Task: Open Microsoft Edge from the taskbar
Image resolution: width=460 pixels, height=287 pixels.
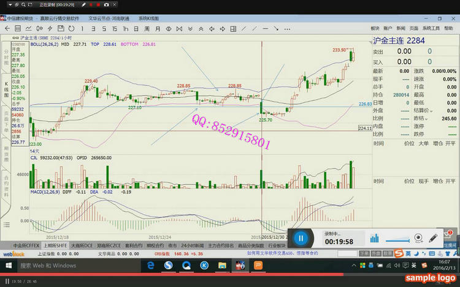Action: 150,265
